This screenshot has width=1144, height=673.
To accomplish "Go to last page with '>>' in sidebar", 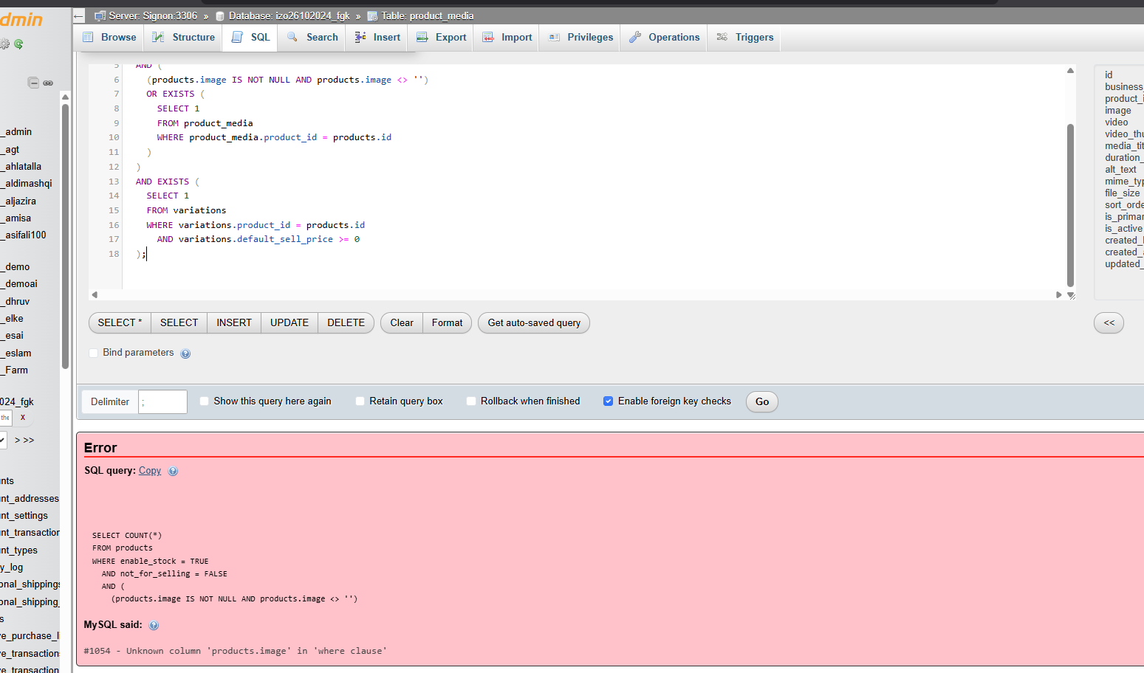I will 29,440.
